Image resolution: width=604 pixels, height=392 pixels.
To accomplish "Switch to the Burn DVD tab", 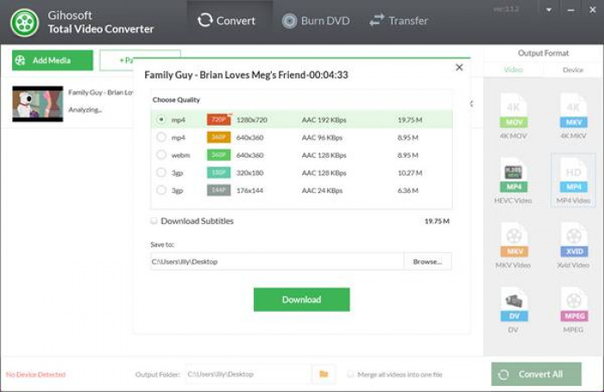I will (x=315, y=21).
